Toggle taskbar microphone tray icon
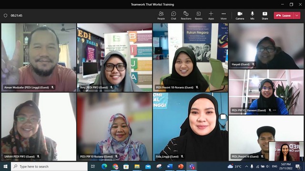The height and width of the screenshot is (171, 305). tap(252, 166)
